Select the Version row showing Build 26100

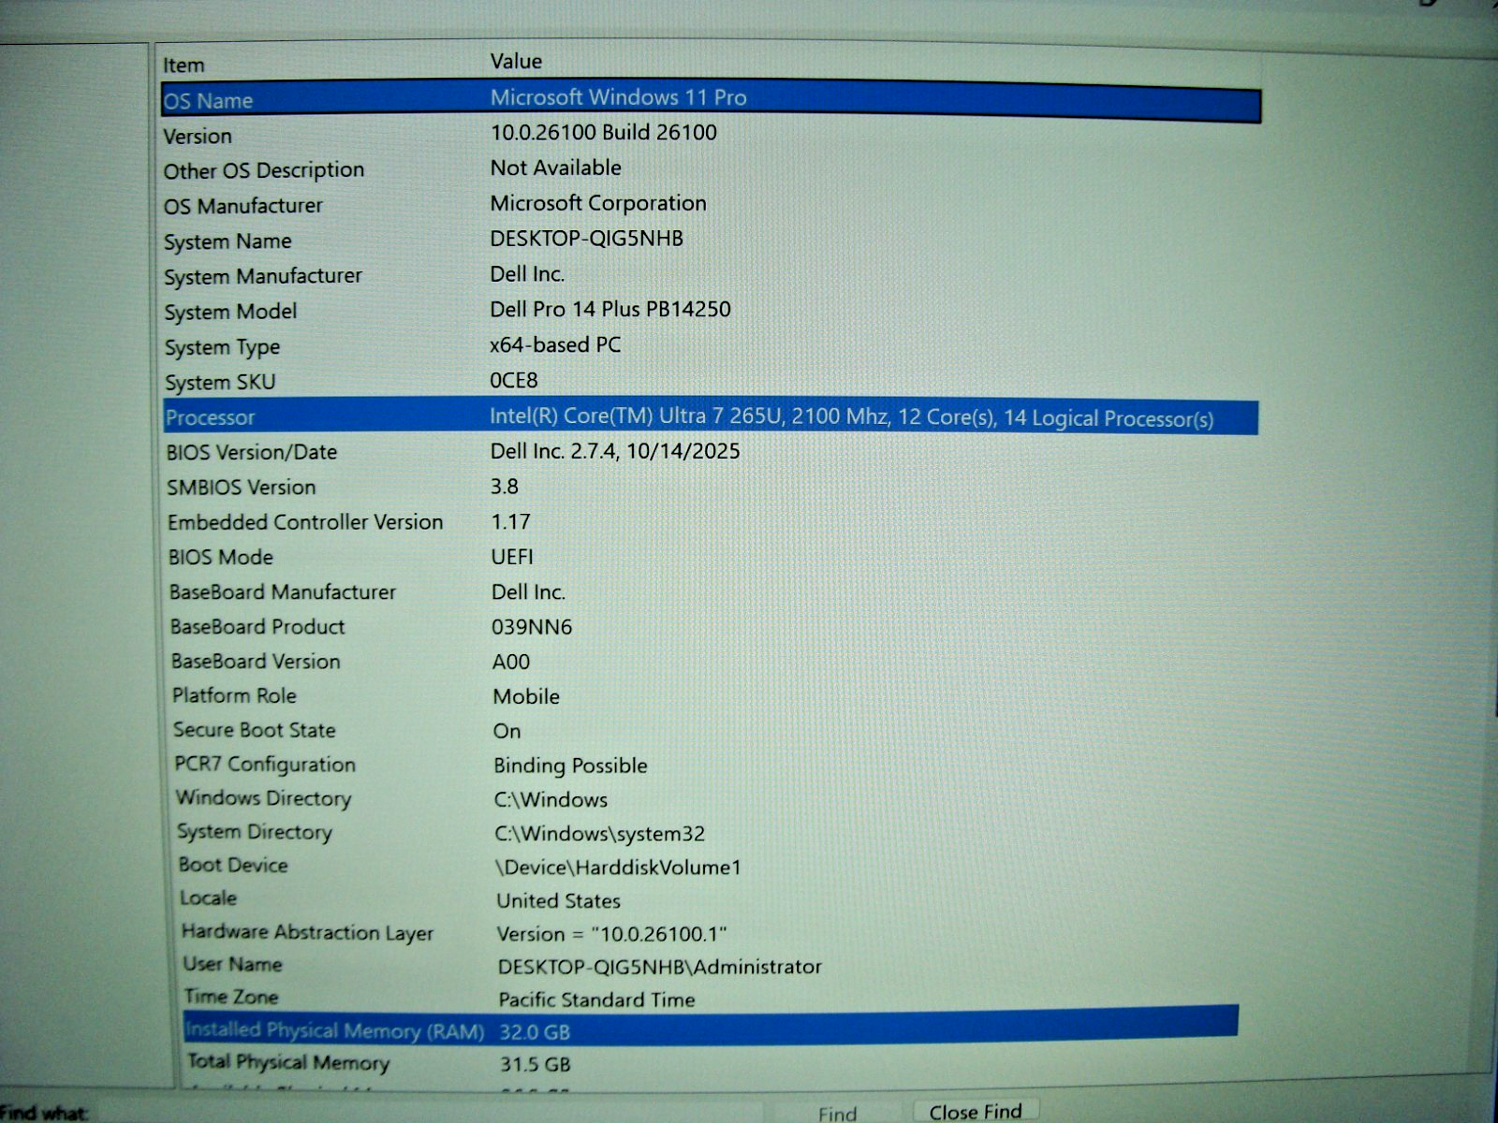point(198,137)
